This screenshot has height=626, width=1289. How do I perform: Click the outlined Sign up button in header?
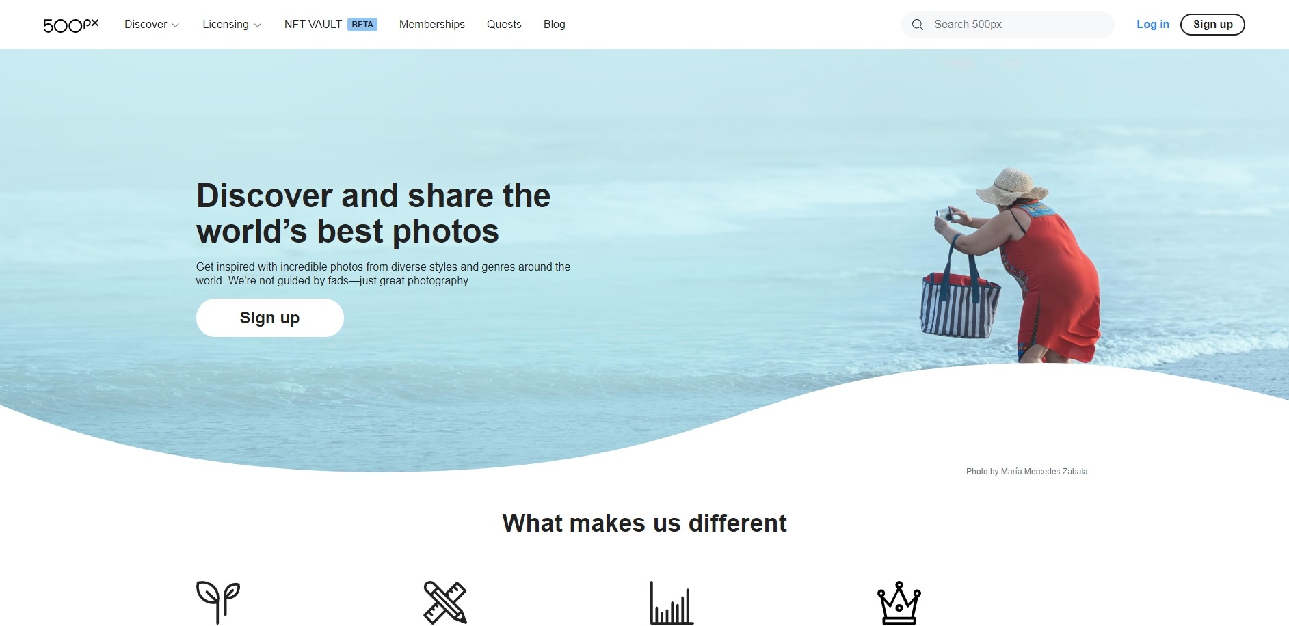click(x=1212, y=25)
